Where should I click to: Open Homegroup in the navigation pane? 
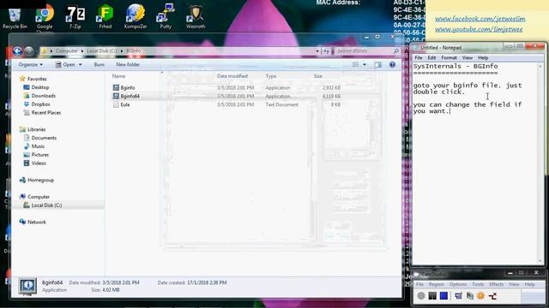pyautogui.click(x=36, y=181)
